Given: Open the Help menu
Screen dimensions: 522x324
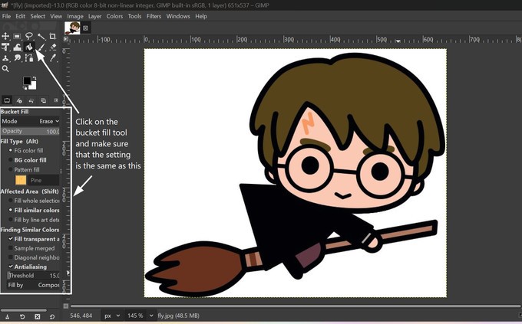Looking at the screenshot, I should click(x=201, y=16).
